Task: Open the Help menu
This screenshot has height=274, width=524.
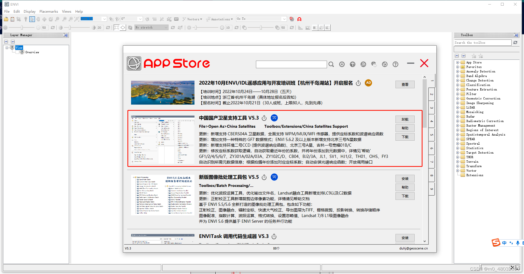Action: pyautogui.click(x=79, y=12)
